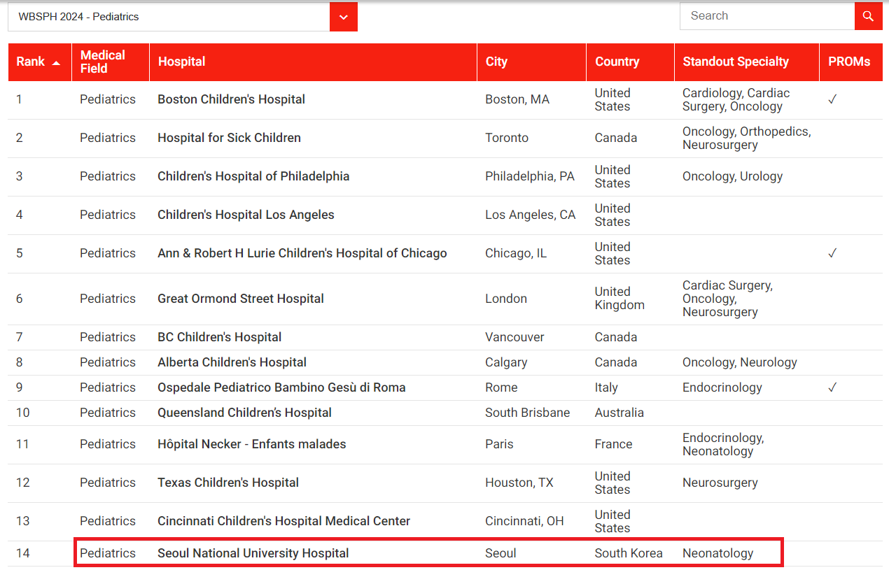889x570 pixels.
Task: Click the France country cell
Action: click(614, 444)
